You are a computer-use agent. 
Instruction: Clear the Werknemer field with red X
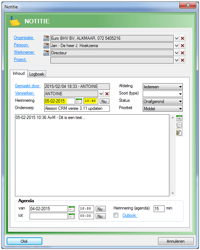(182, 53)
